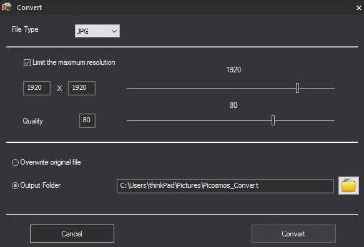Click the Picosmos app icon in title bar
This screenshot has height=247, width=364.
click(6, 7)
